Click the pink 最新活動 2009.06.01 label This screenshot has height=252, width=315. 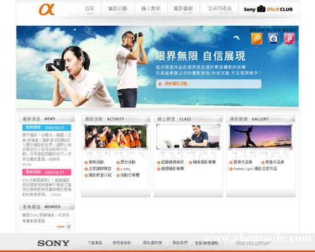tap(47, 172)
